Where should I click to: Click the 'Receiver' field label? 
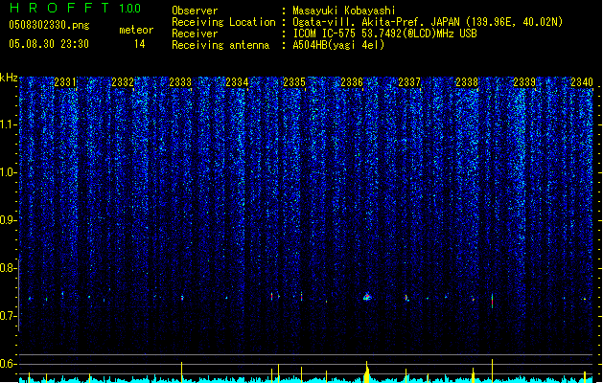click(195, 34)
